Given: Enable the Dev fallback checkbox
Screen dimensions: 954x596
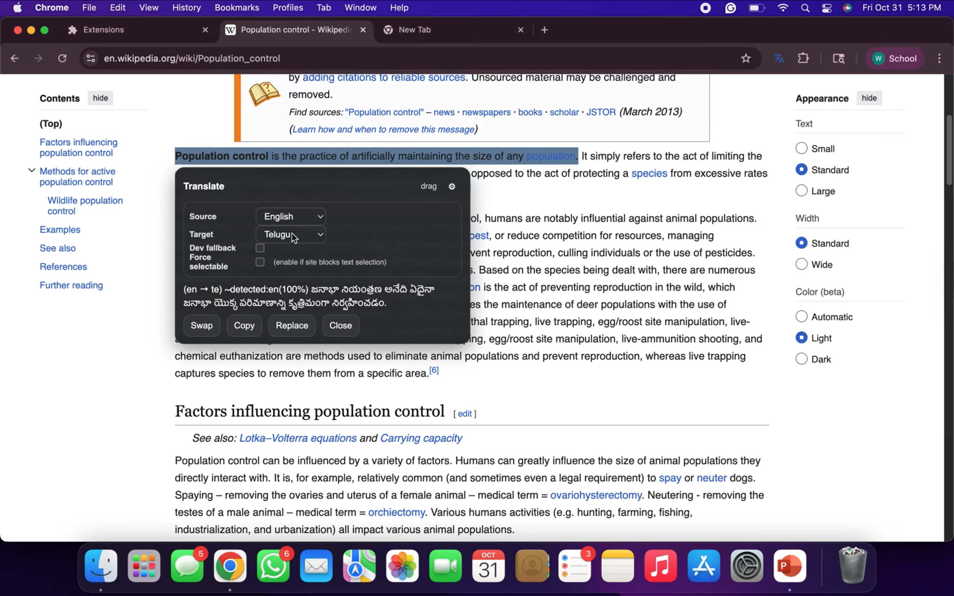Looking at the screenshot, I should pyautogui.click(x=260, y=248).
